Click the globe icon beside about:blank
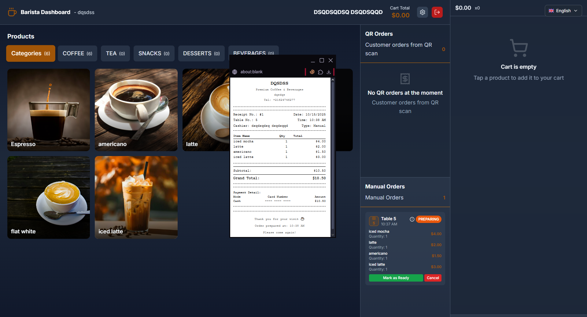This screenshot has width=587, height=317. click(235, 72)
